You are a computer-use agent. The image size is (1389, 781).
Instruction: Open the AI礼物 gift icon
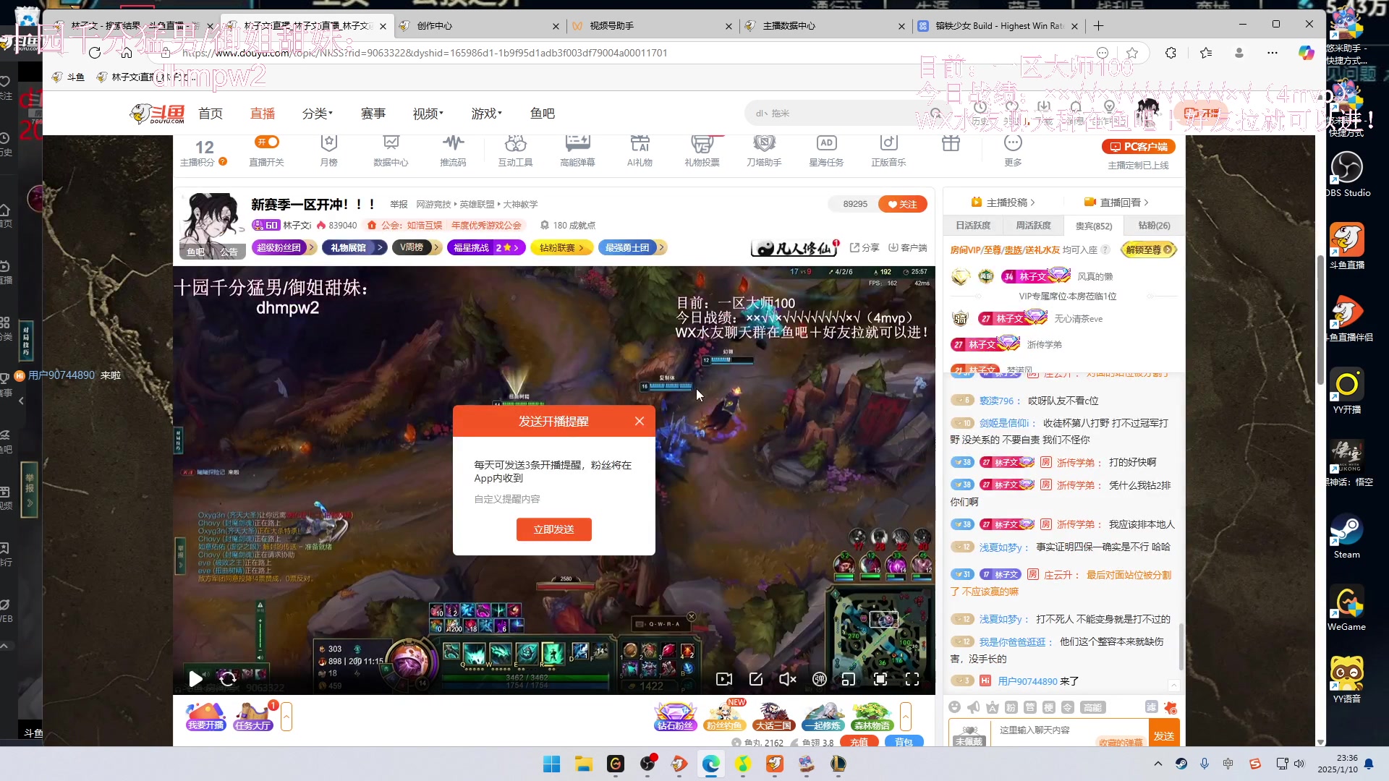coord(640,150)
